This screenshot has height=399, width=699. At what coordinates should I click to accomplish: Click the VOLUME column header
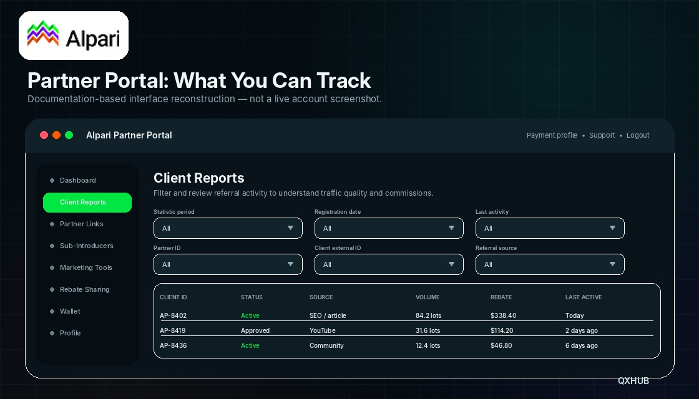click(428, 297)
